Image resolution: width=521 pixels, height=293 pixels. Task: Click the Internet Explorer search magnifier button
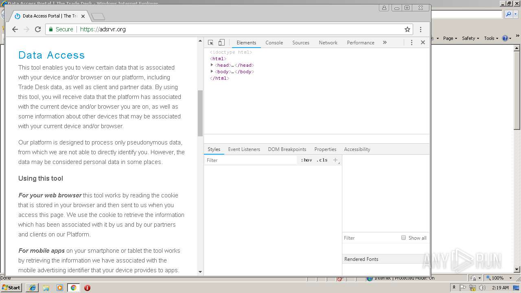[508, 14]
